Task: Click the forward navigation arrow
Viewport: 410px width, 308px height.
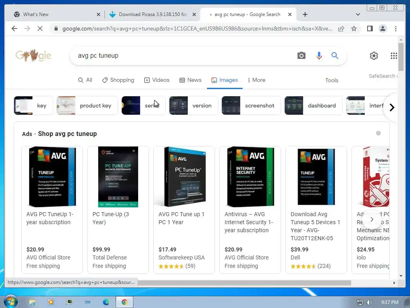Action: [27, 28]
